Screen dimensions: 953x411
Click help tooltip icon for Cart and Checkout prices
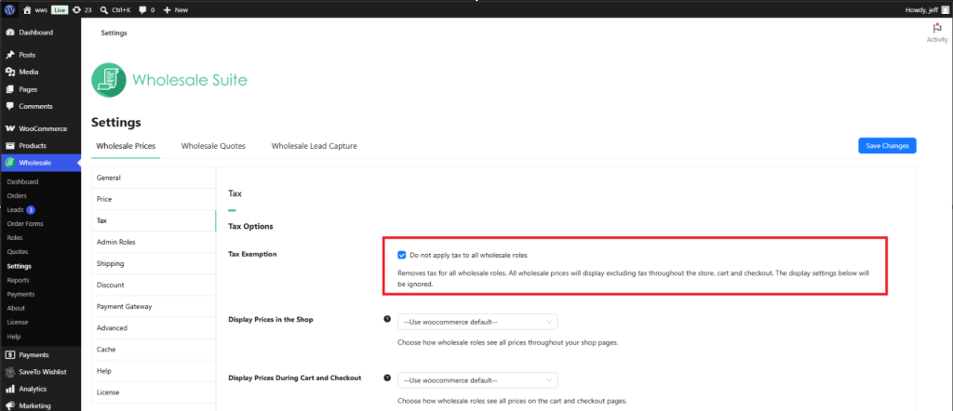[387, 377]
